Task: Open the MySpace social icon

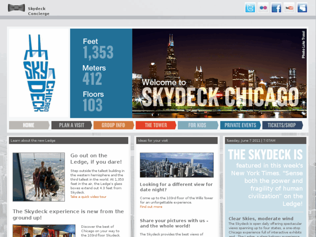Action: 302,8
